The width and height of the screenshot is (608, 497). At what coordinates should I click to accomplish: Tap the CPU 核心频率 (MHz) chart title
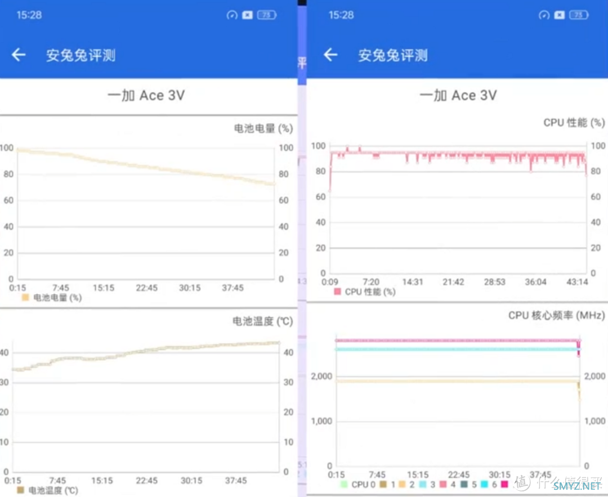coord(556,315)
